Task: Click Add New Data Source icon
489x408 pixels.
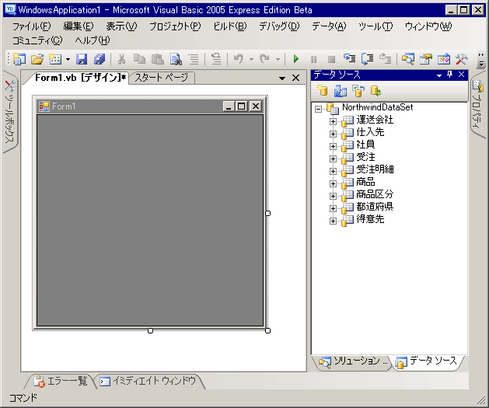Action: pyautogui.click(x=322, y=91)
